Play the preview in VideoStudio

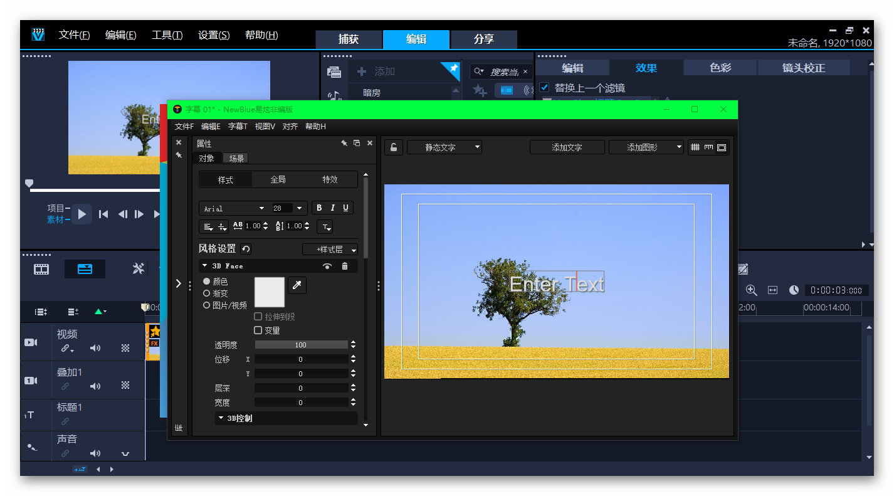(82, 214)
